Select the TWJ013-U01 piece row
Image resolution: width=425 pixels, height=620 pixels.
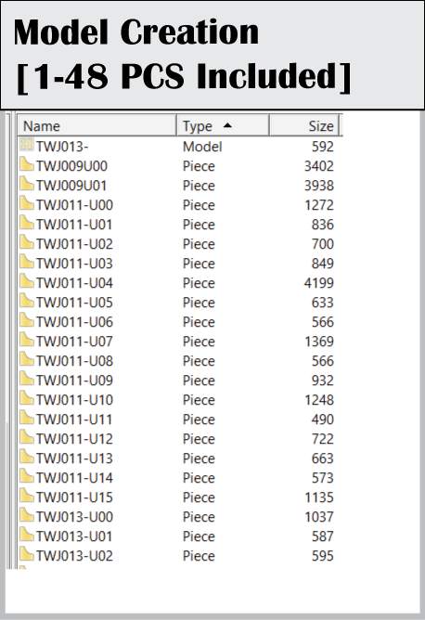tap(177, 536)
